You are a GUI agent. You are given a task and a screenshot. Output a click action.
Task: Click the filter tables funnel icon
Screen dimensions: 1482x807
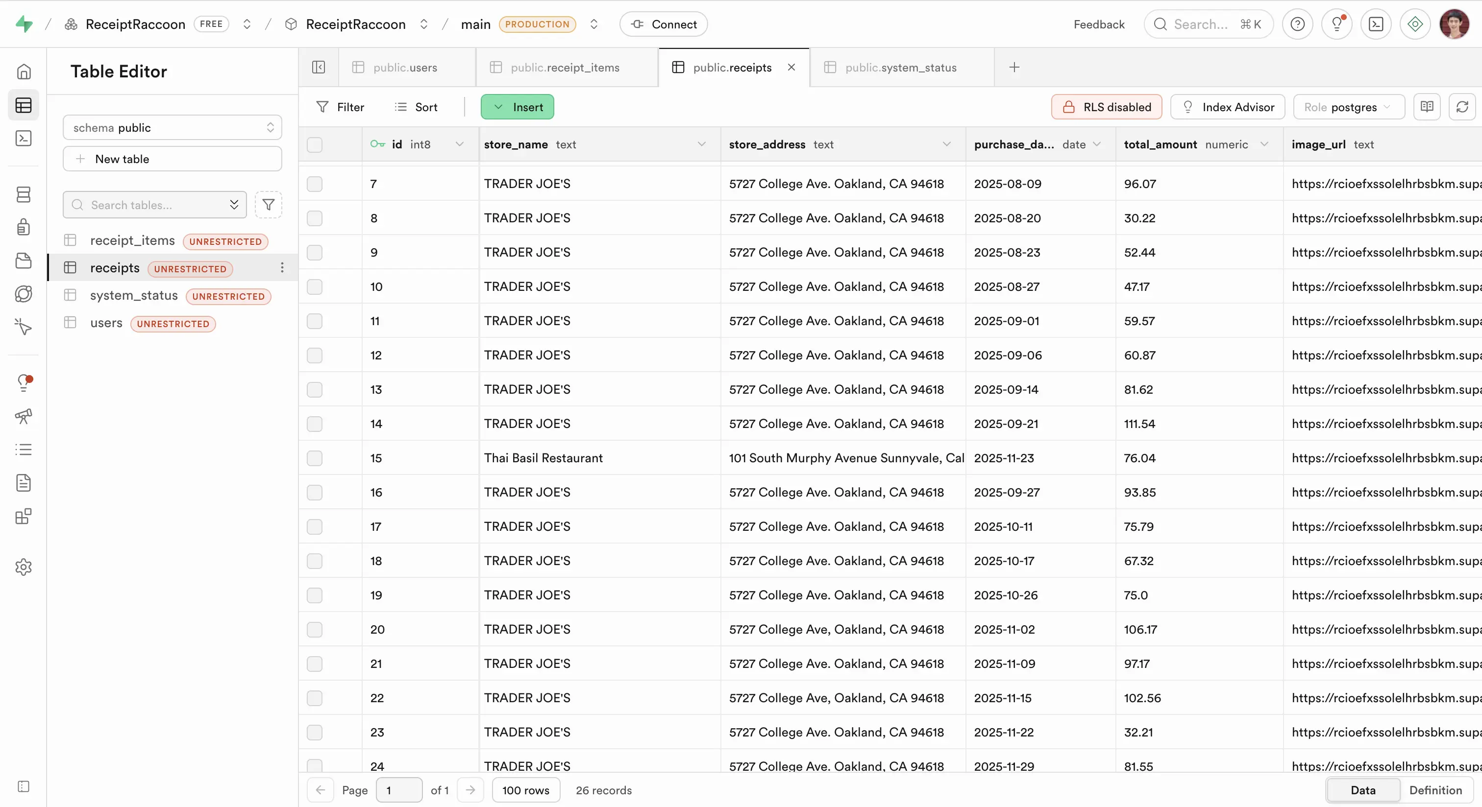pos(268,205)
